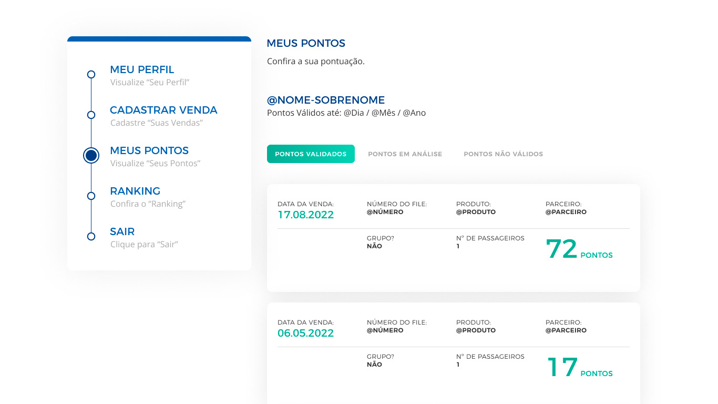Click the filled circle beside Meus Pontos
Screen dimensions: 718x404
point(91,155)
